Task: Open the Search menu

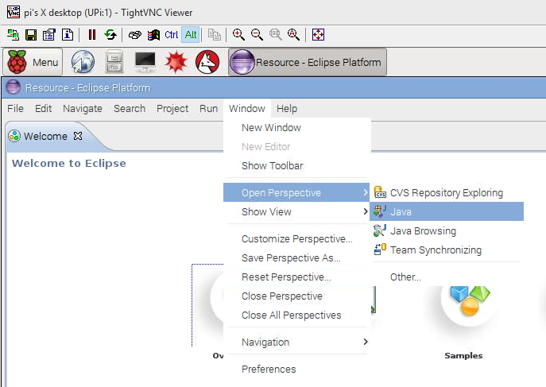Action: [x=130, y=109]
